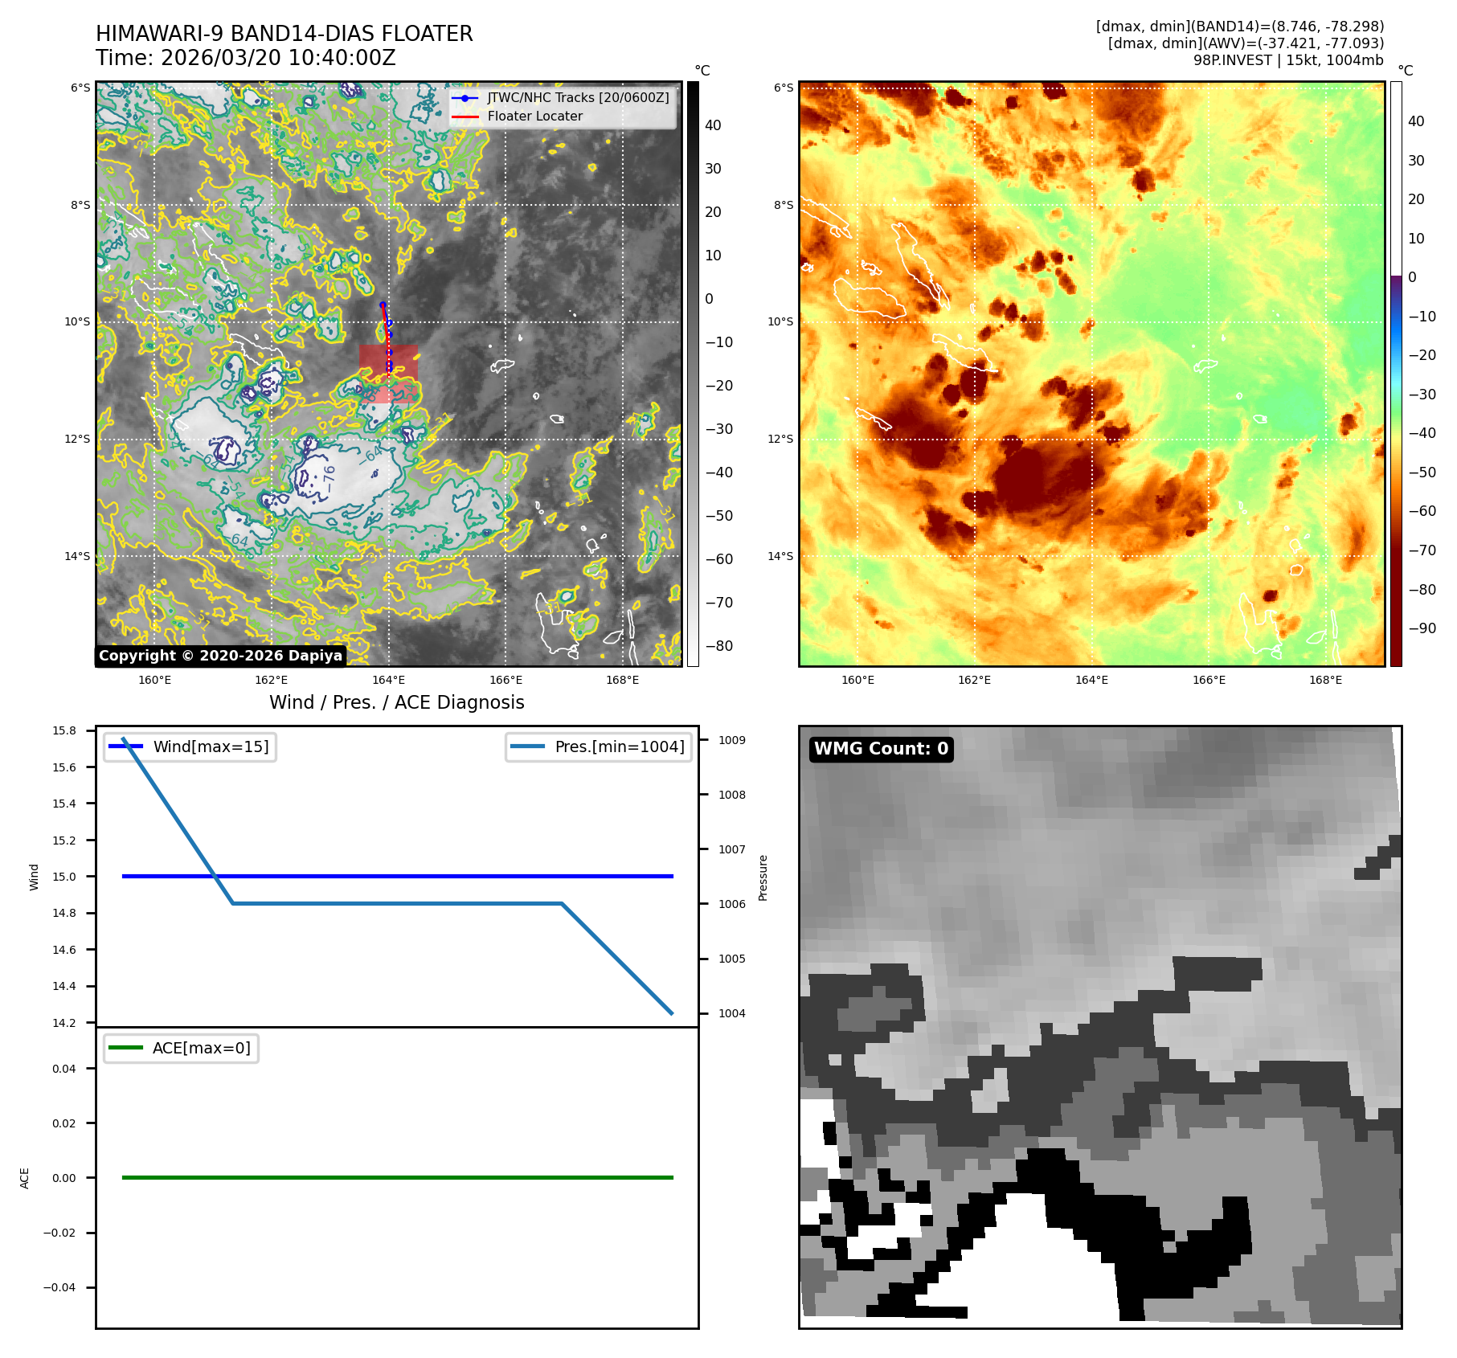Click the BAND14 dmax, dmin readout text
This screenshot has width=1457, height=1358.
pos(1239,27)
